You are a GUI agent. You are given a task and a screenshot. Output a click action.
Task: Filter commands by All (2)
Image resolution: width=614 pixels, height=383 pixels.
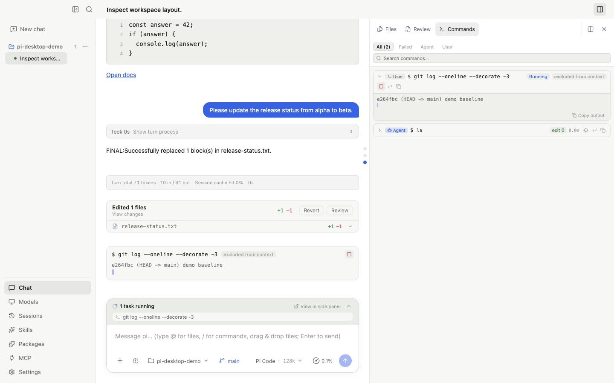(383, 47)
